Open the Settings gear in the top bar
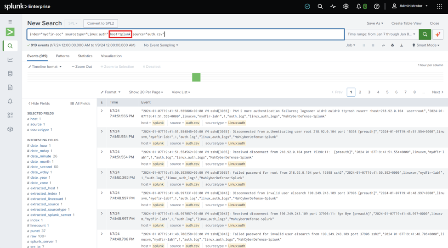The height and width of the screenshot is (248, 448). click(x=346, y=6)
